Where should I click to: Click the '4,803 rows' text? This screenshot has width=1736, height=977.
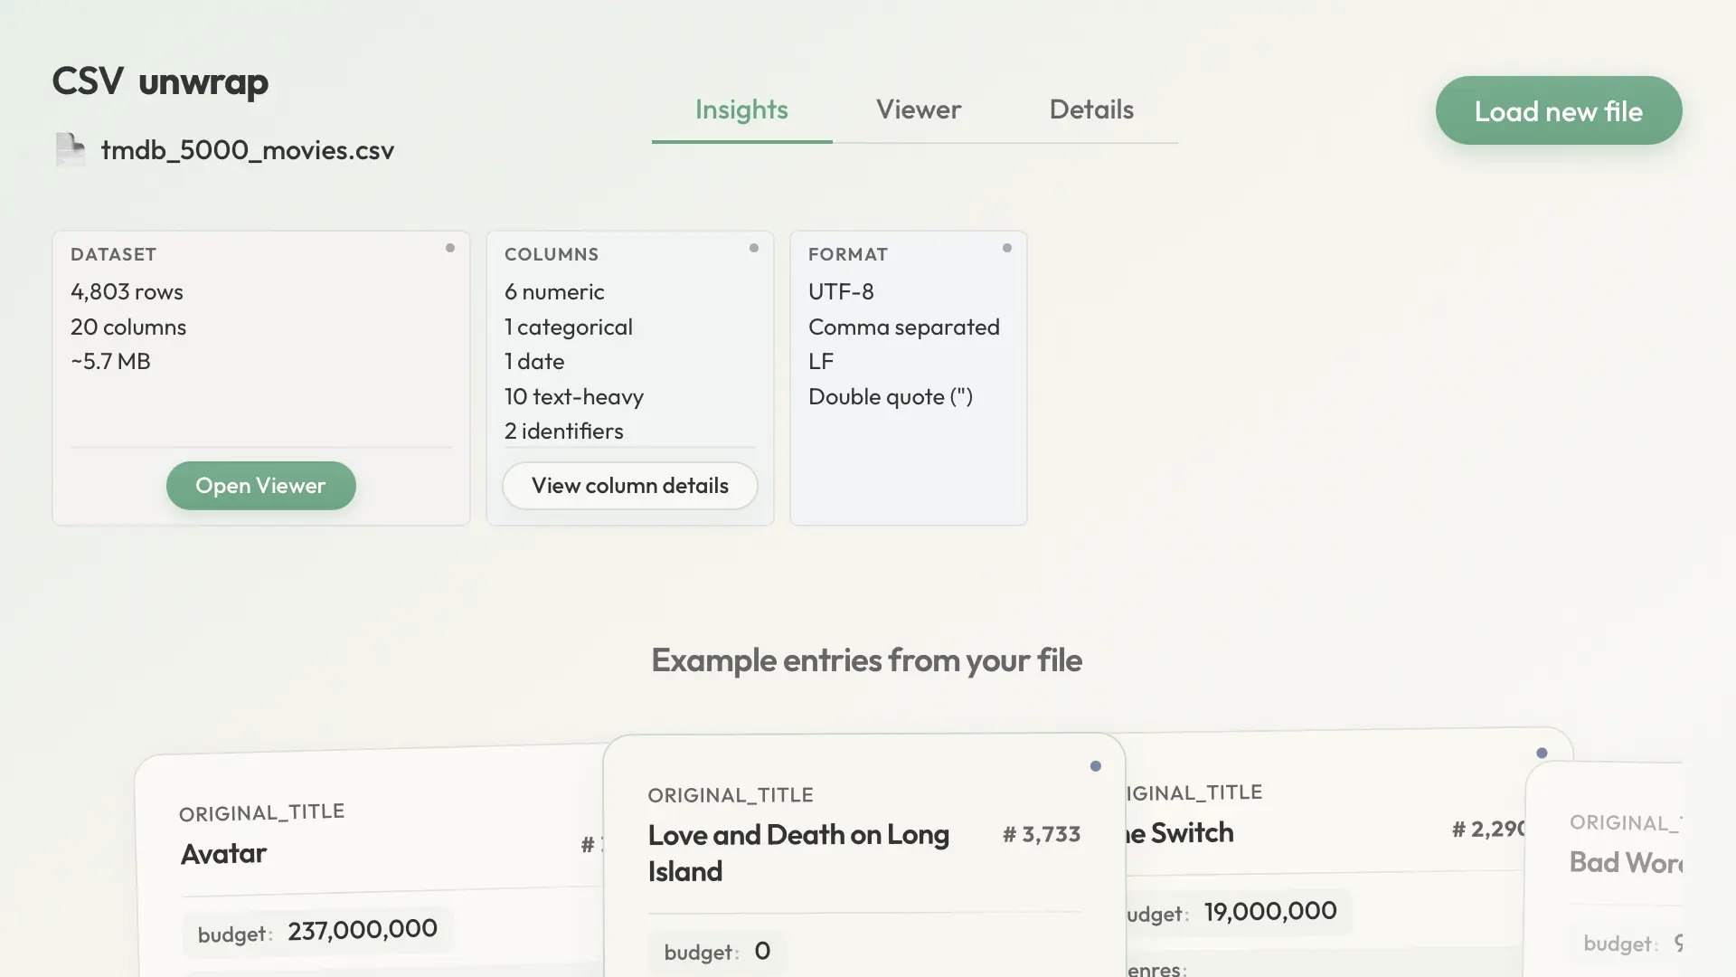tap(127, 291)
